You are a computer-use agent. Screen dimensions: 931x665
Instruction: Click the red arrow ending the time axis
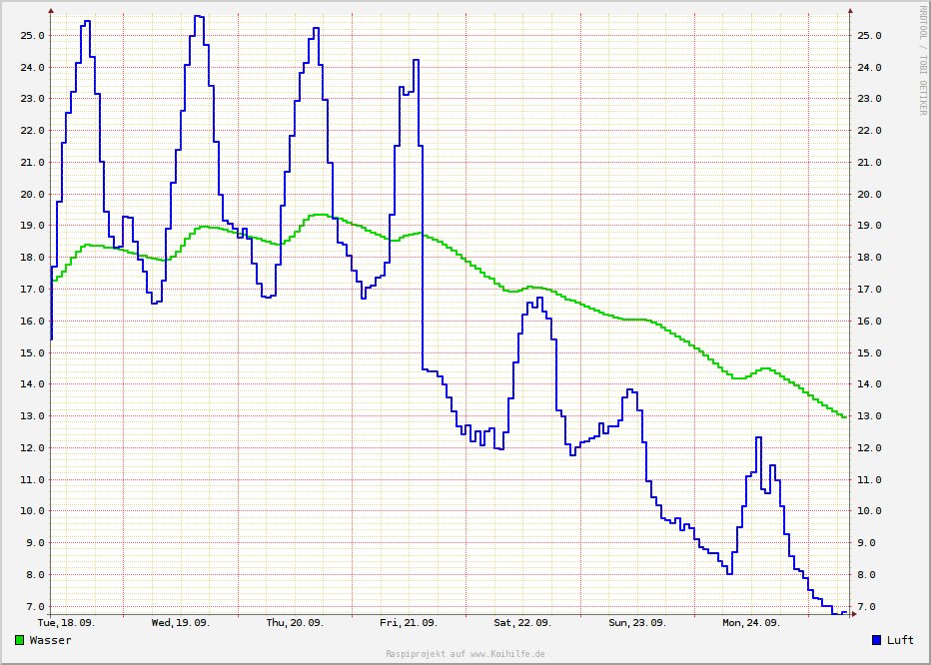(x=855, y=614)
